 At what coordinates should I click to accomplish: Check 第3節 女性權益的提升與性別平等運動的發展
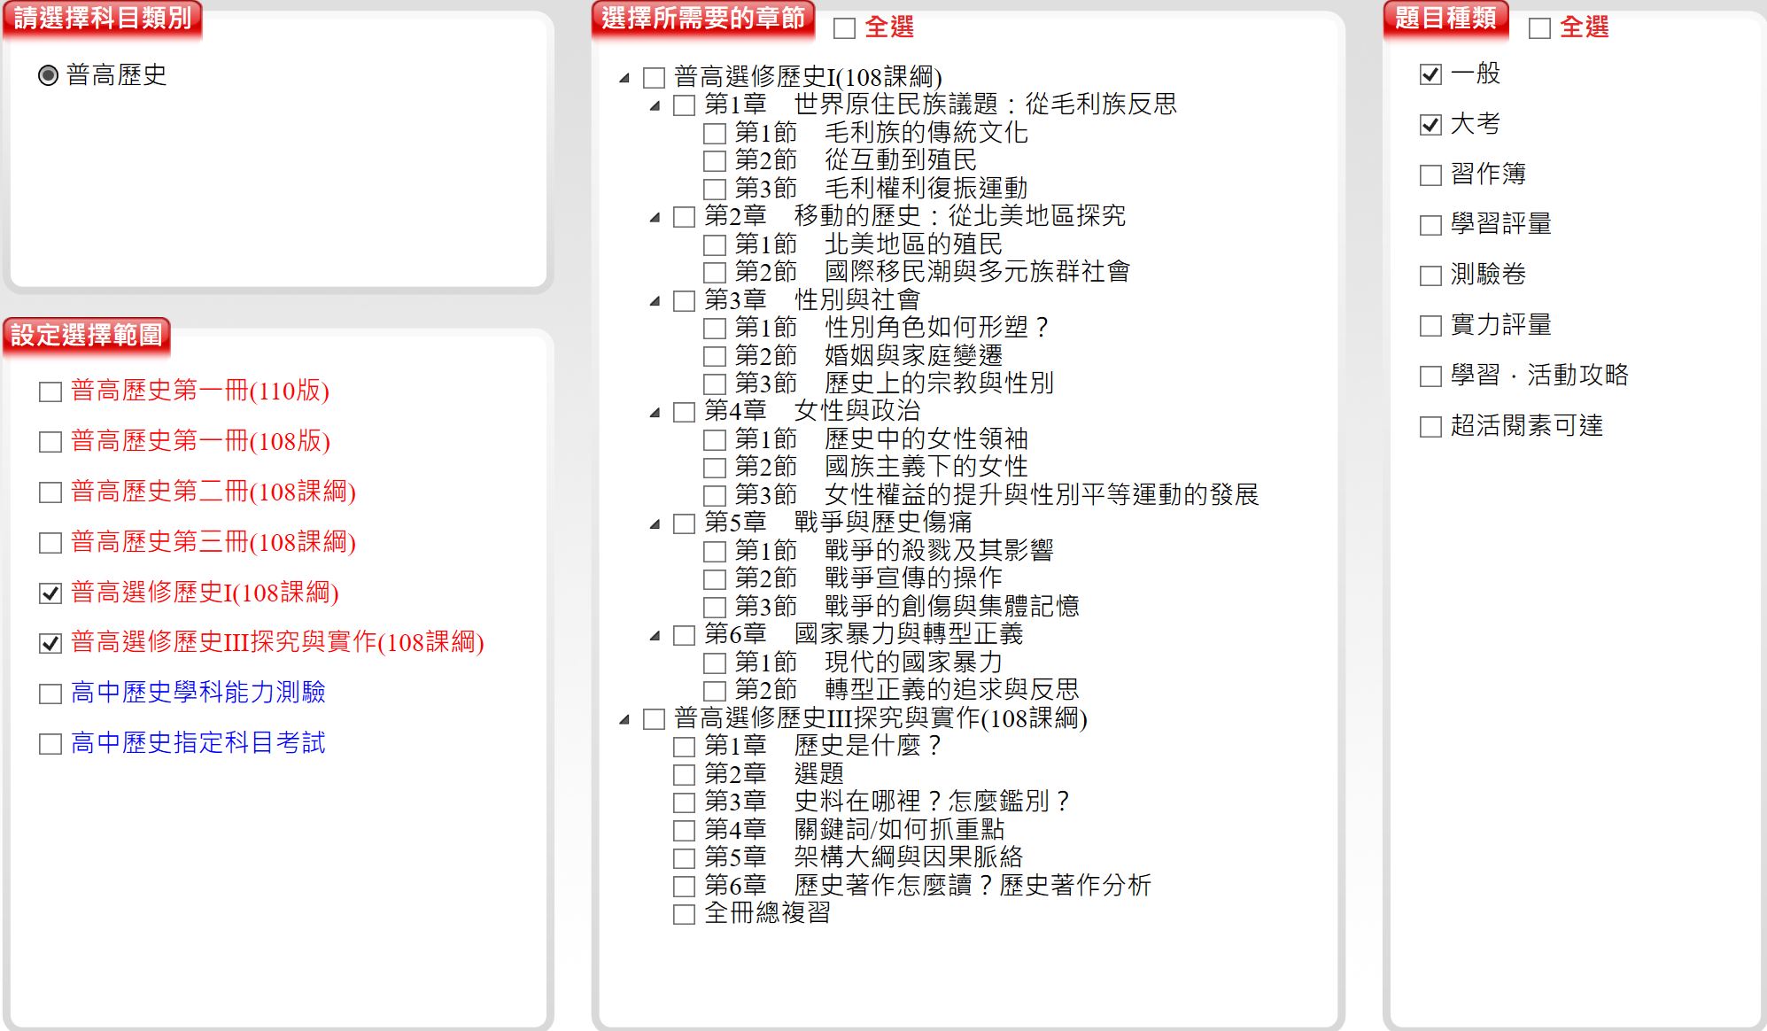click(x=715, y=496)
